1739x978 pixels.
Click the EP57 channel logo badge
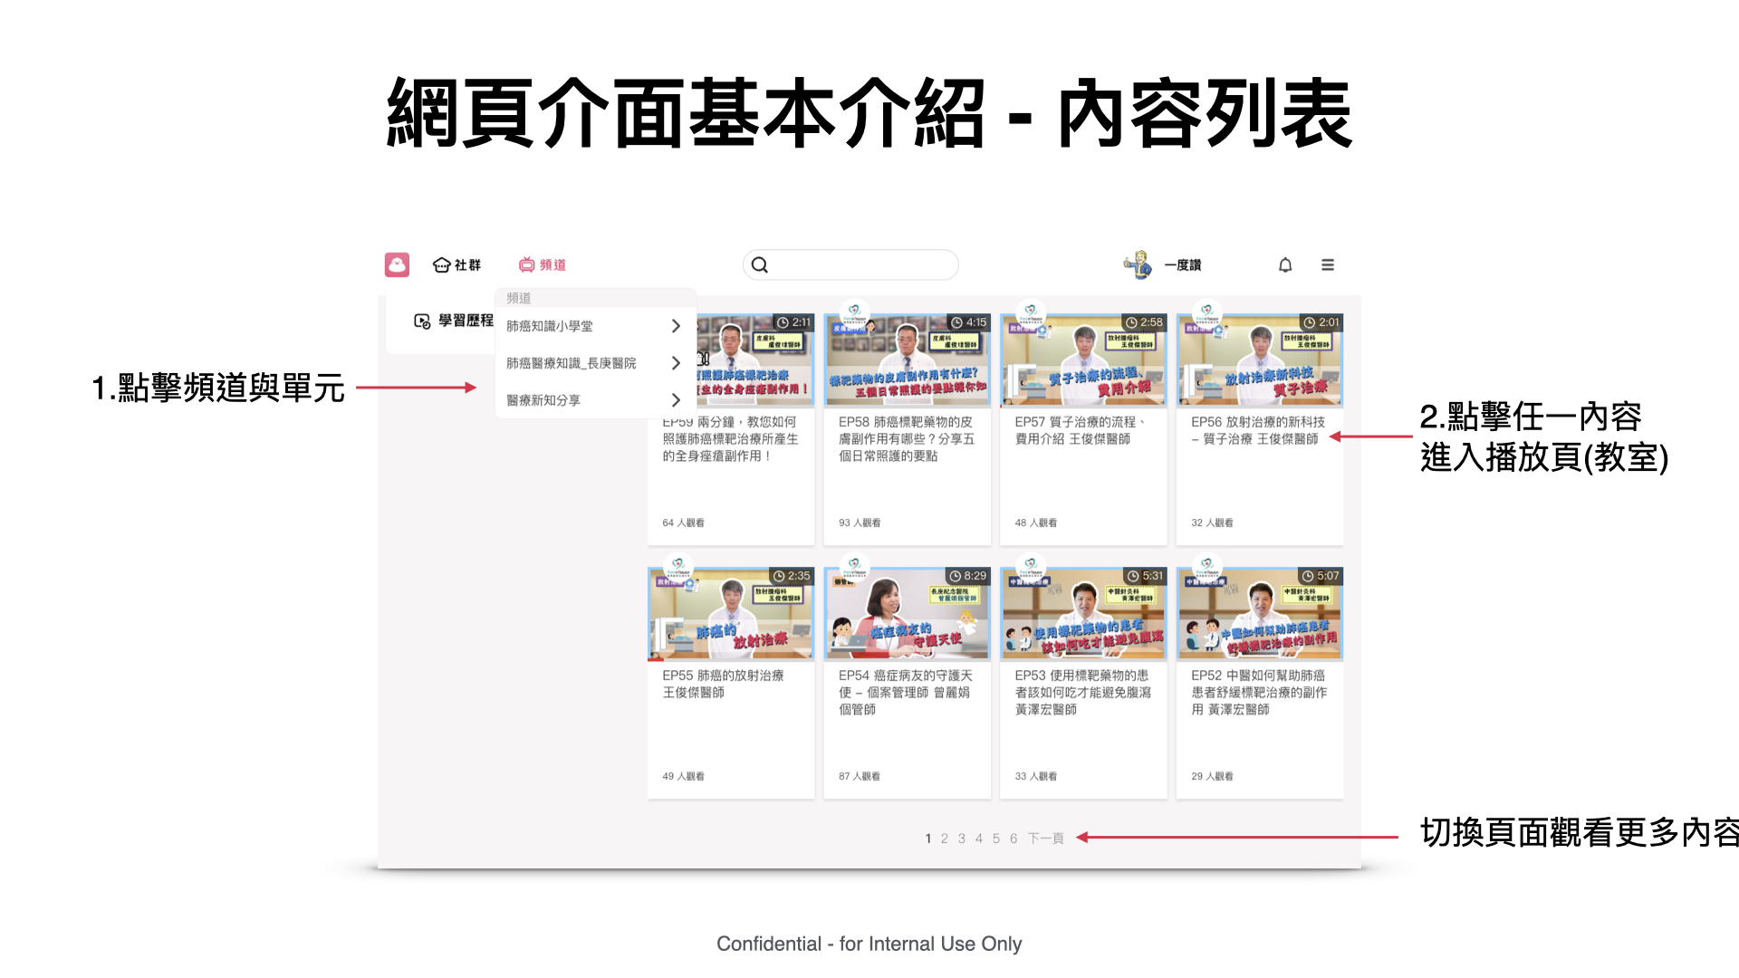click(1031, 312)
